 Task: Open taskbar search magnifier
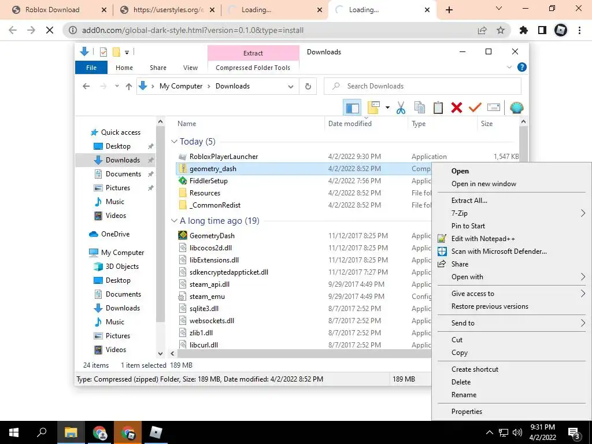click(x=42, y=432)
